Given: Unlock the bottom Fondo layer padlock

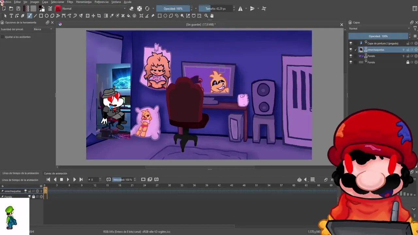Looking at the screenshot, I should click(x=408, y=62).
